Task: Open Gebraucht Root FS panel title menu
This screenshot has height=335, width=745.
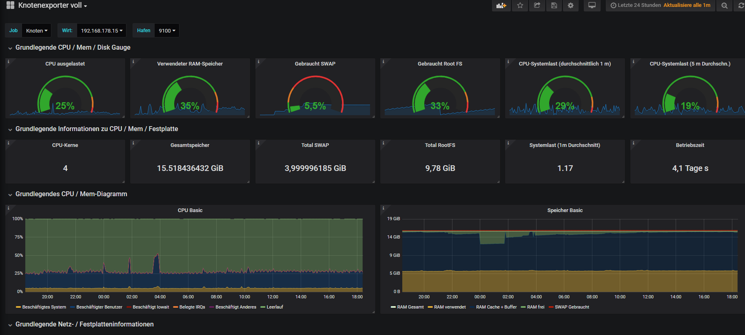Action: click(440, 64)
